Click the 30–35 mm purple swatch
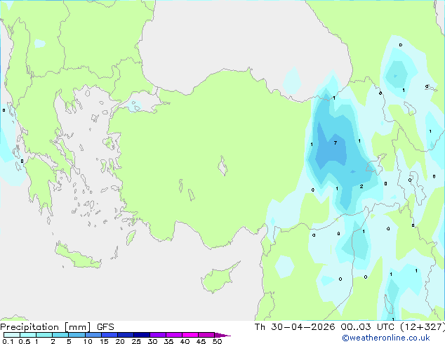The height and width of the screenshot is (344, 445). [x=158, y=335]
